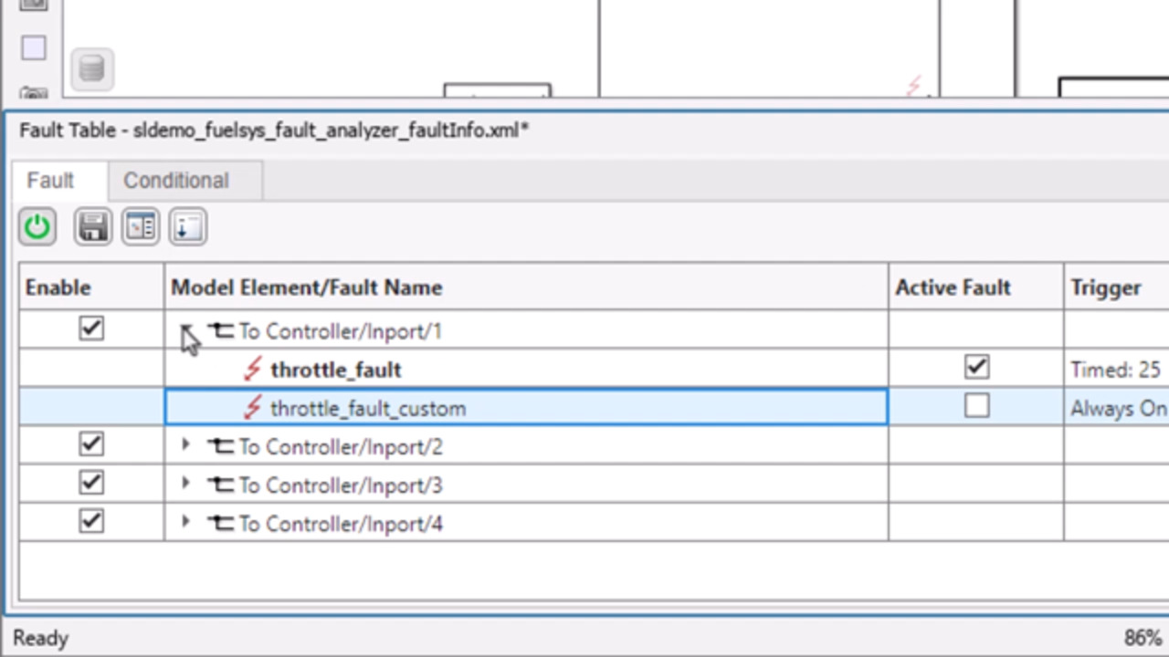Uncheck Active Fault for throttle_fault

click(x=976, y=368)
